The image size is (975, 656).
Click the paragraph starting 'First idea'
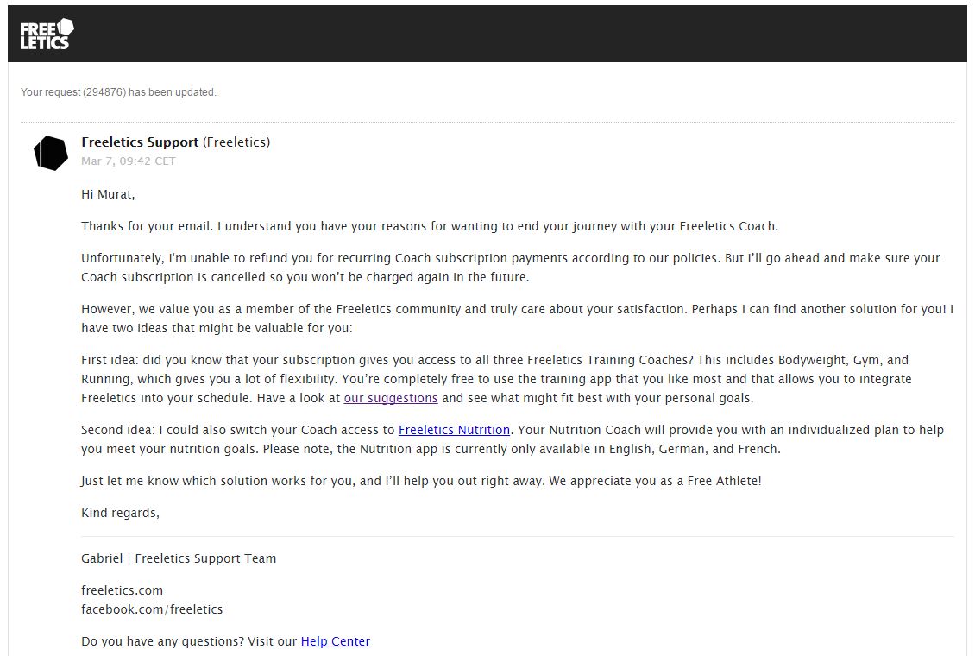(496, 379)
